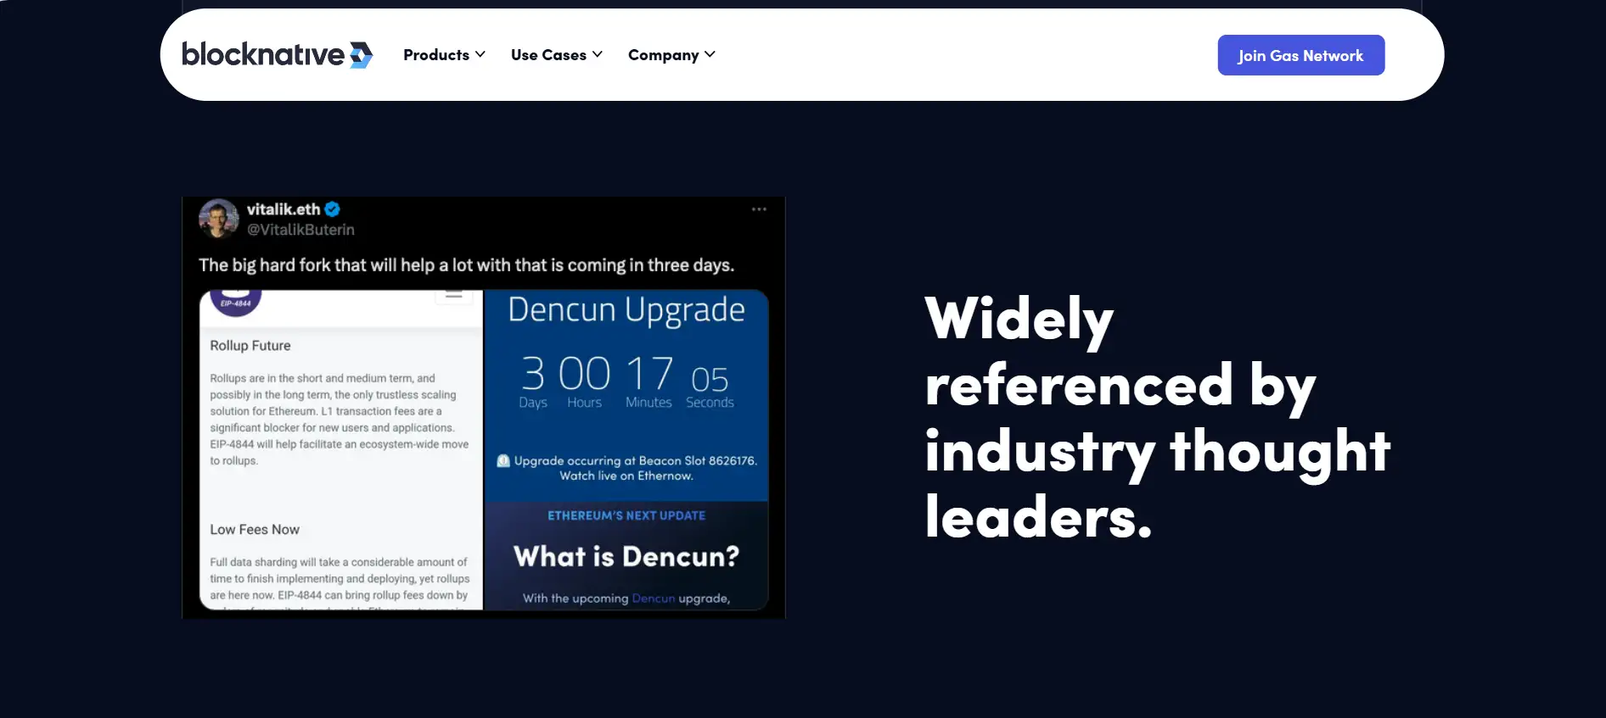Expand the chevron next to Products

(x=480, y=54)
